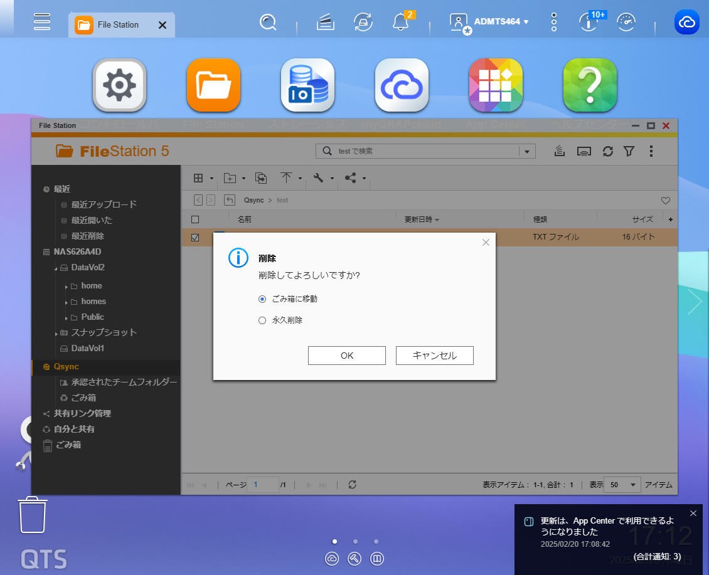Screen dimensions: 709x575
Task: Select 最近アップロード in sidebar
Action: (104, 204)
